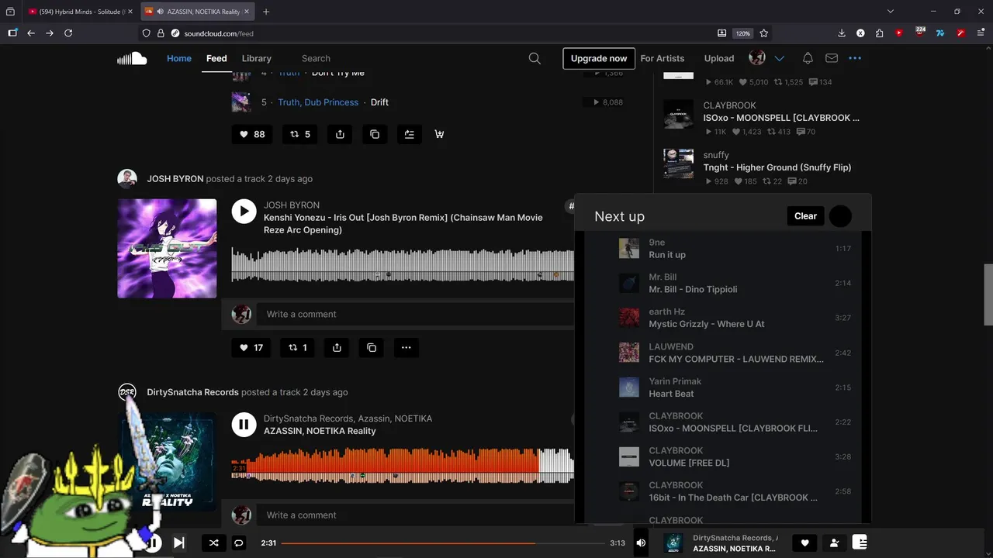Image resolution: width=993 pixels, height=558 pixels.
Task: Click the search magnifier icon
Action: pyautogui.click(x=535, y=58)
